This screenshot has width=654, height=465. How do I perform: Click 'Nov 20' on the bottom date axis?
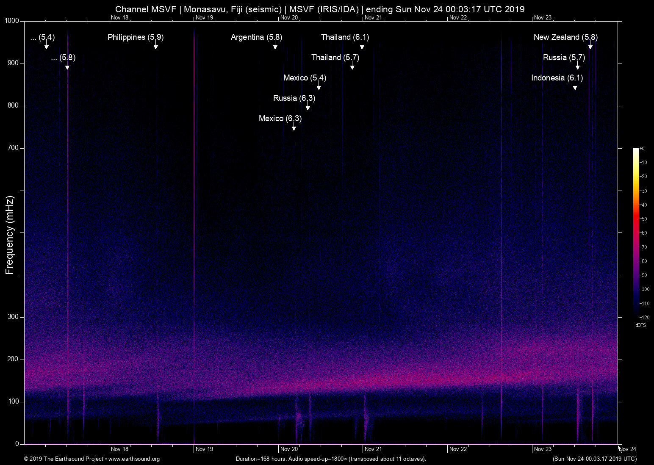pos(289,449)
